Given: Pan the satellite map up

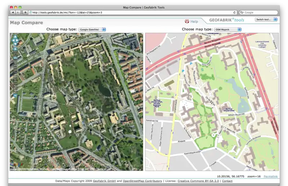Looking at the screenshot, I should [x=15, y=36].
